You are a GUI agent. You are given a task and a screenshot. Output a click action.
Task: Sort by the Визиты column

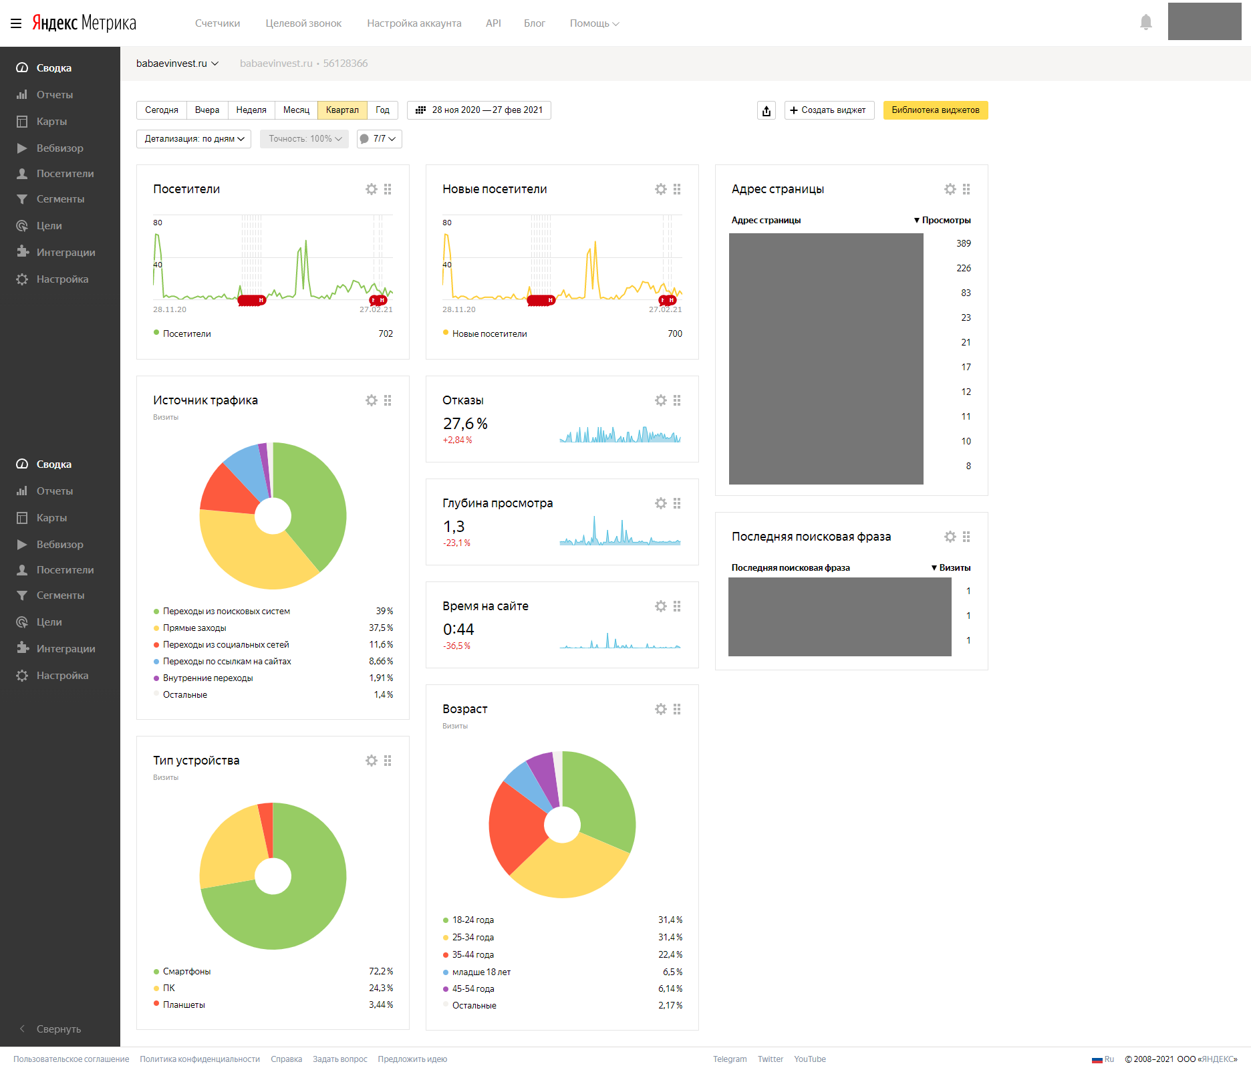pyautogui.click(x=951, y=567)
